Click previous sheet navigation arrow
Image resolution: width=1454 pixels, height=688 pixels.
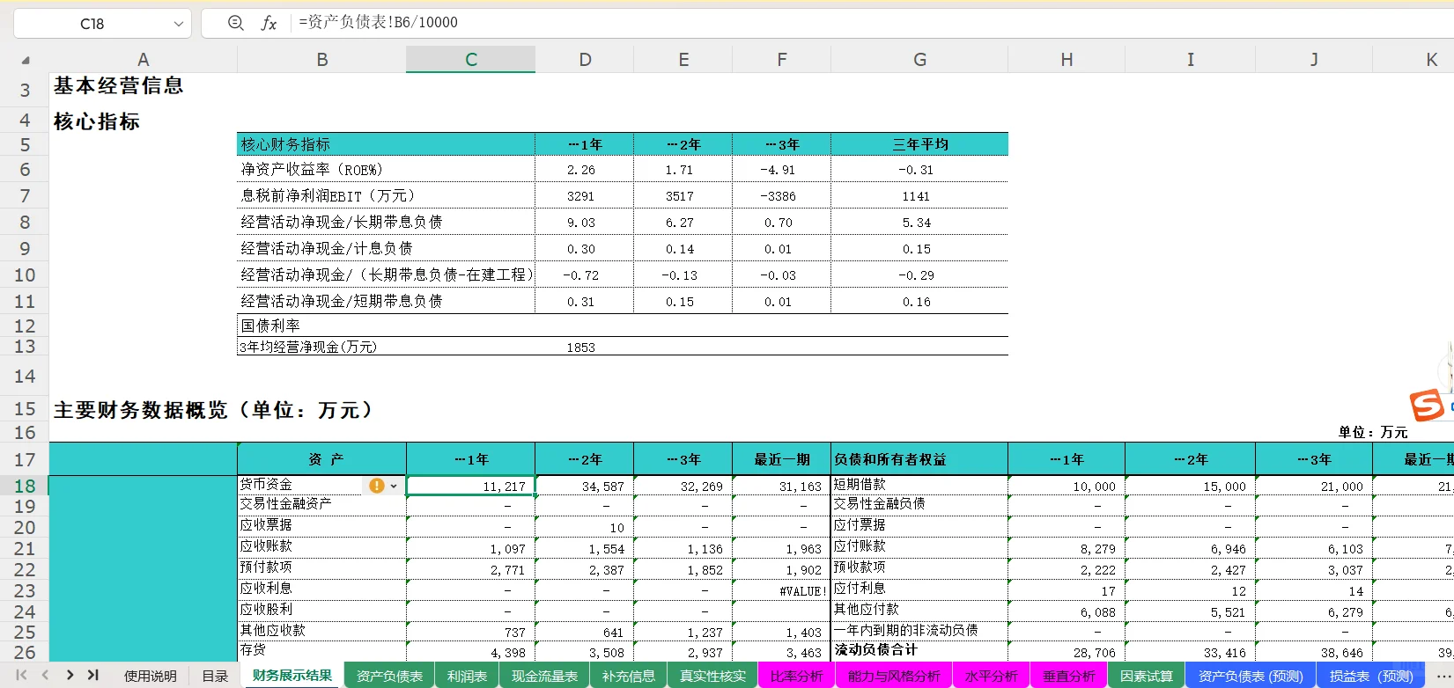[x=45, y=675]
